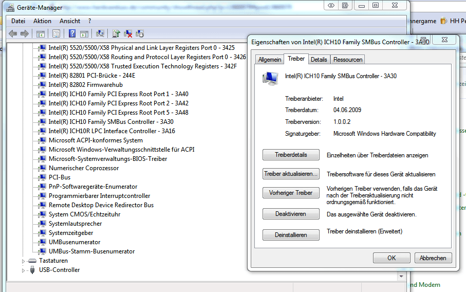The image size is (466, 292).
Task: Select Microsoft-Systemverwaltungs-BIOS-Treiber
Action: click(108, 159)
